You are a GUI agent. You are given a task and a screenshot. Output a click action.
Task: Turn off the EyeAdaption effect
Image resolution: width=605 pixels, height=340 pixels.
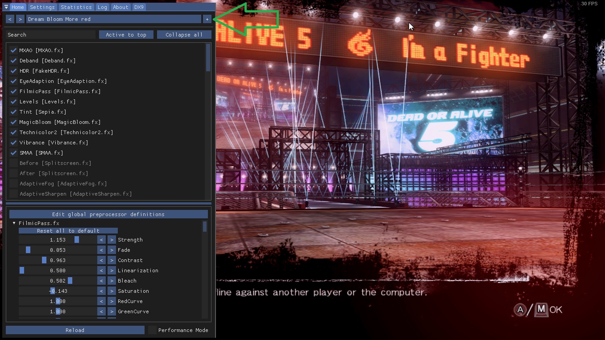pyautogui.click(x=13, y=81)
